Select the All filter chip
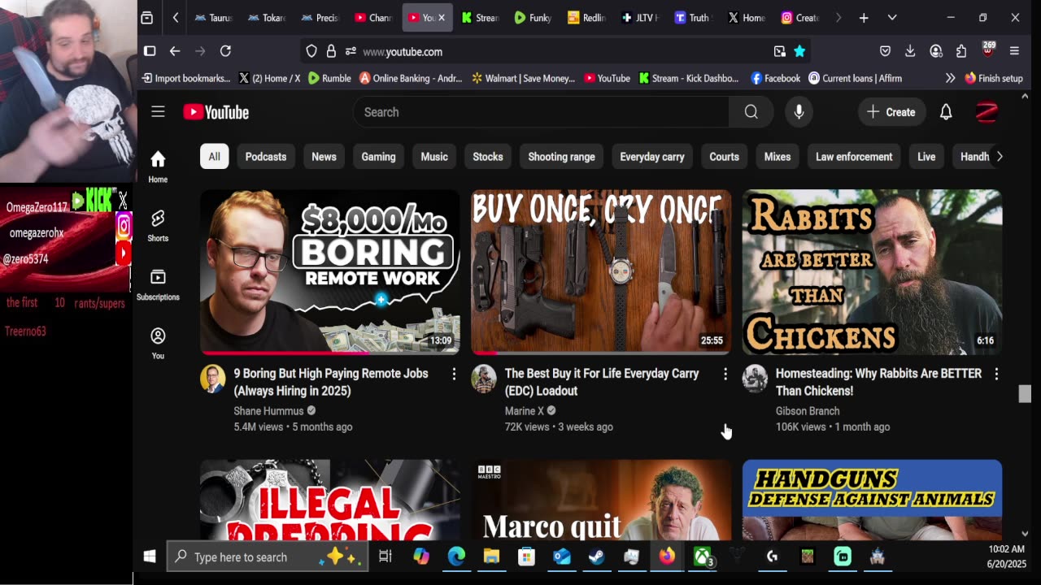1041x585 pixels. tap(214, 157)
